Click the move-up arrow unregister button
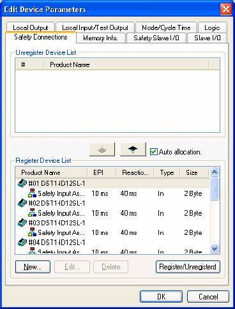 coord(102,149)
